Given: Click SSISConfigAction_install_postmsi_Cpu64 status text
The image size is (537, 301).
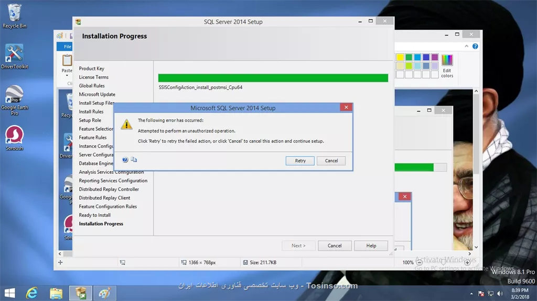Looking at the screenshot, I should click(200, 87).
